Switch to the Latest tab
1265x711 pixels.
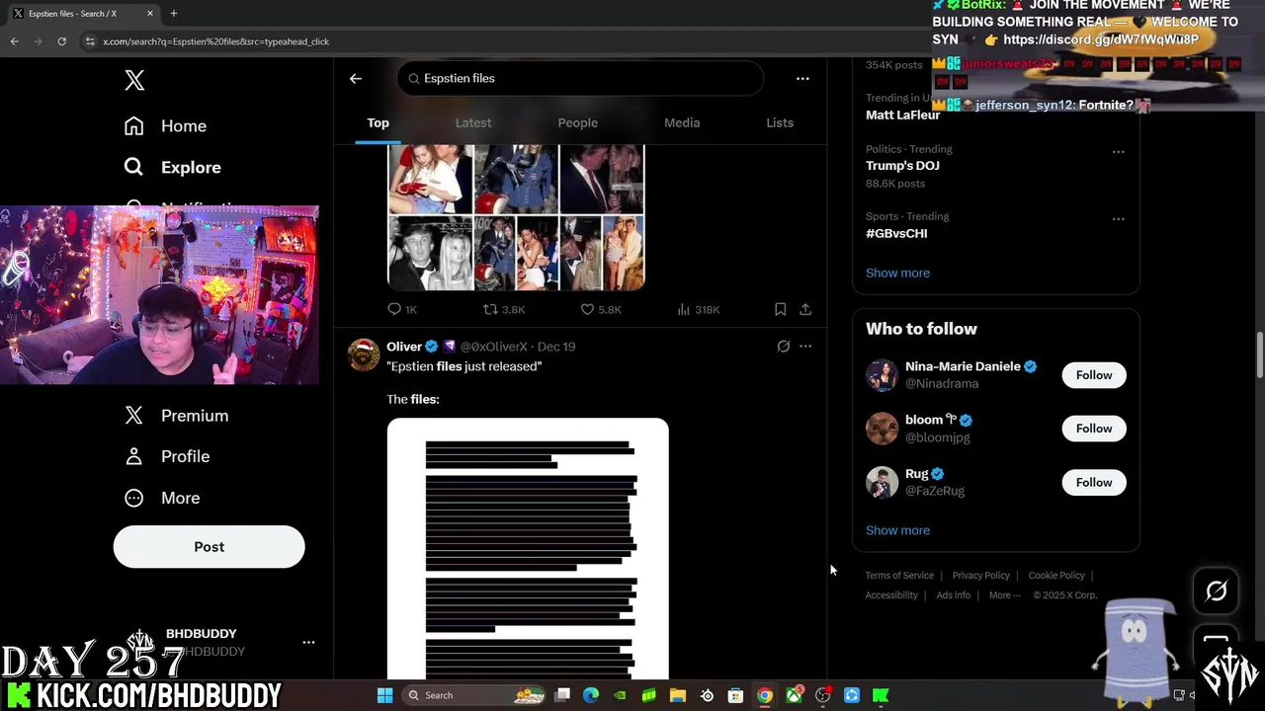tap(473, 123)
